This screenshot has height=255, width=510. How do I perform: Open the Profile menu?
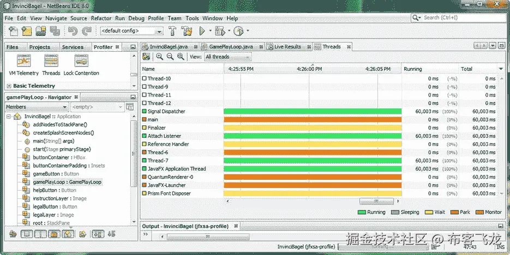point(156,19)
